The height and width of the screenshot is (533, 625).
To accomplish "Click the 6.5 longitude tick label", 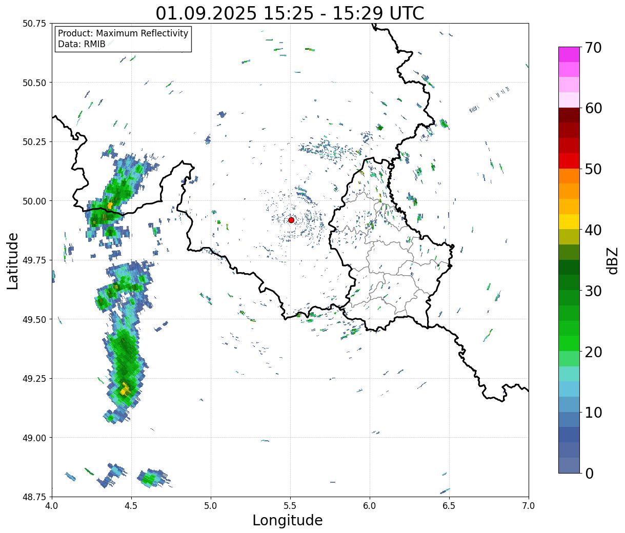I will [x=449, y=506].
